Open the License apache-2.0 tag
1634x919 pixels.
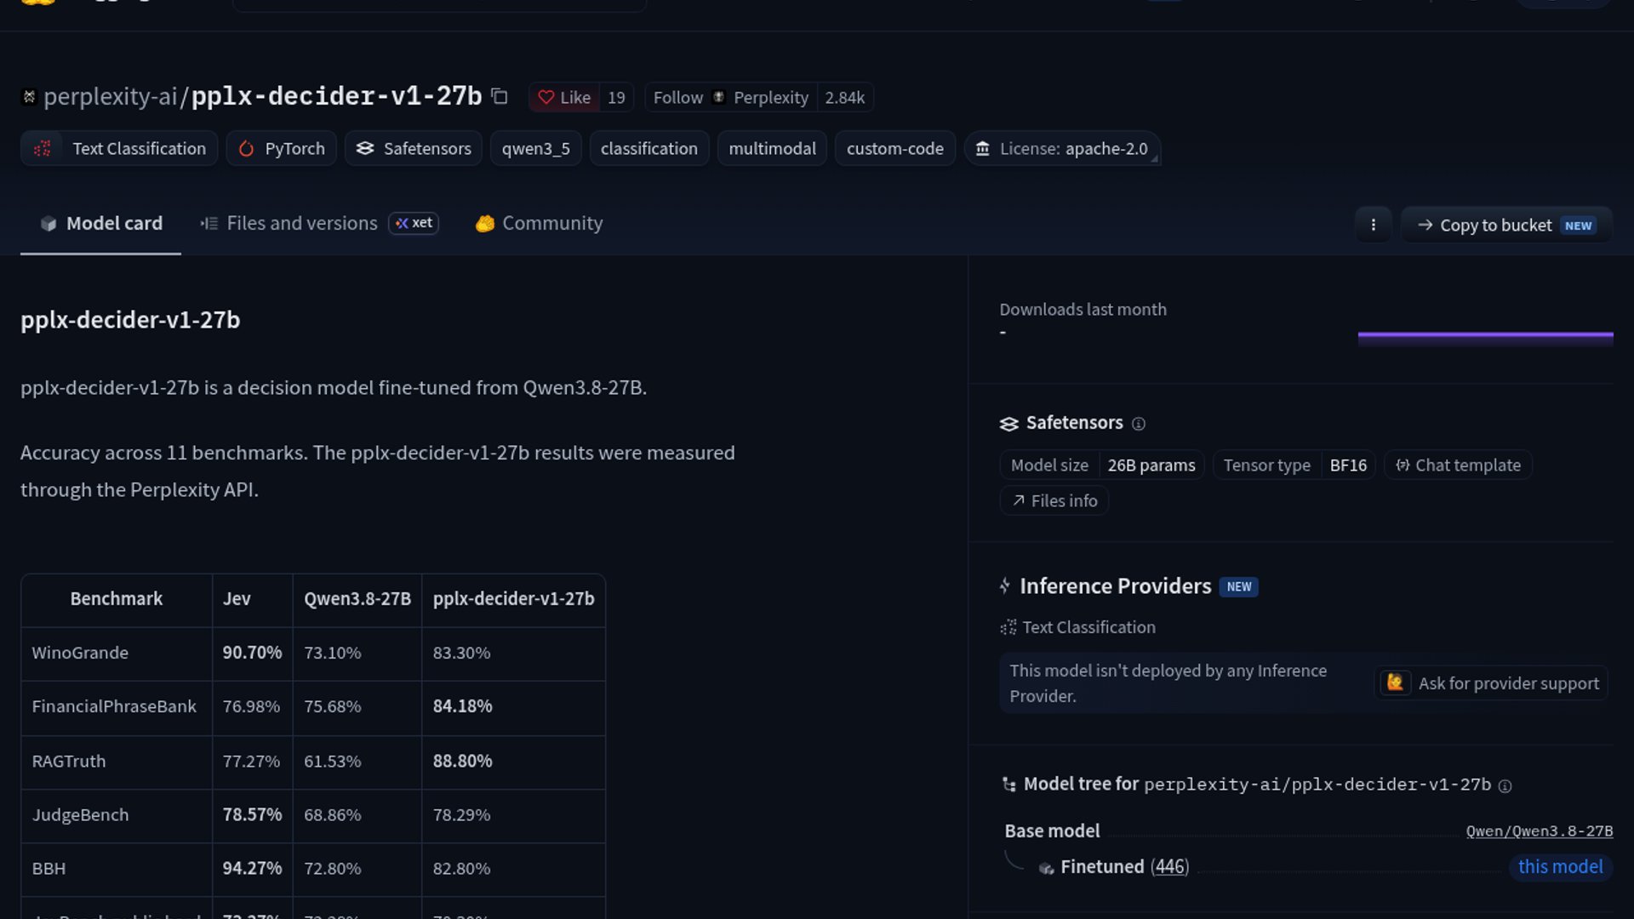(1061, 148)
